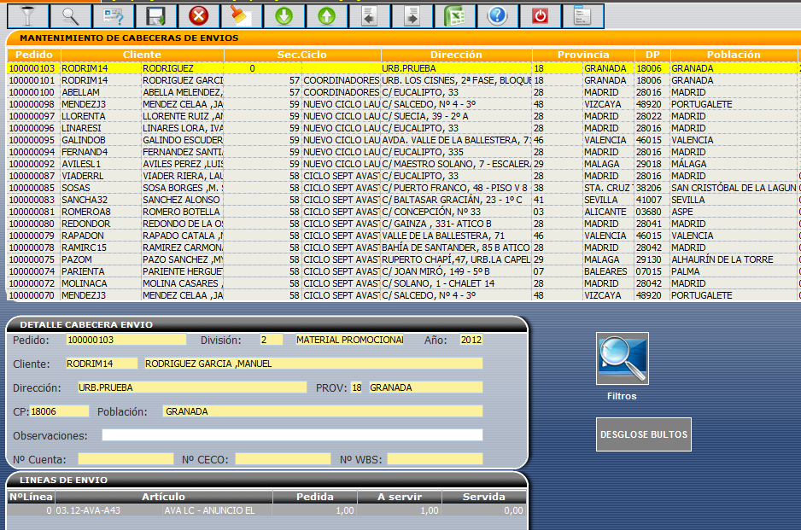Click into the Observaciones text field
801x530 pixels.
(292, 435)
